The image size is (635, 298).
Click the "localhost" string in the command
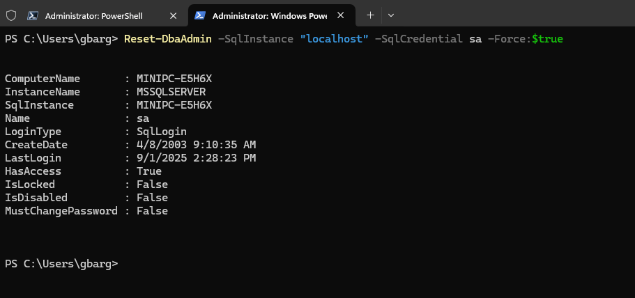(x=333, y=39)
